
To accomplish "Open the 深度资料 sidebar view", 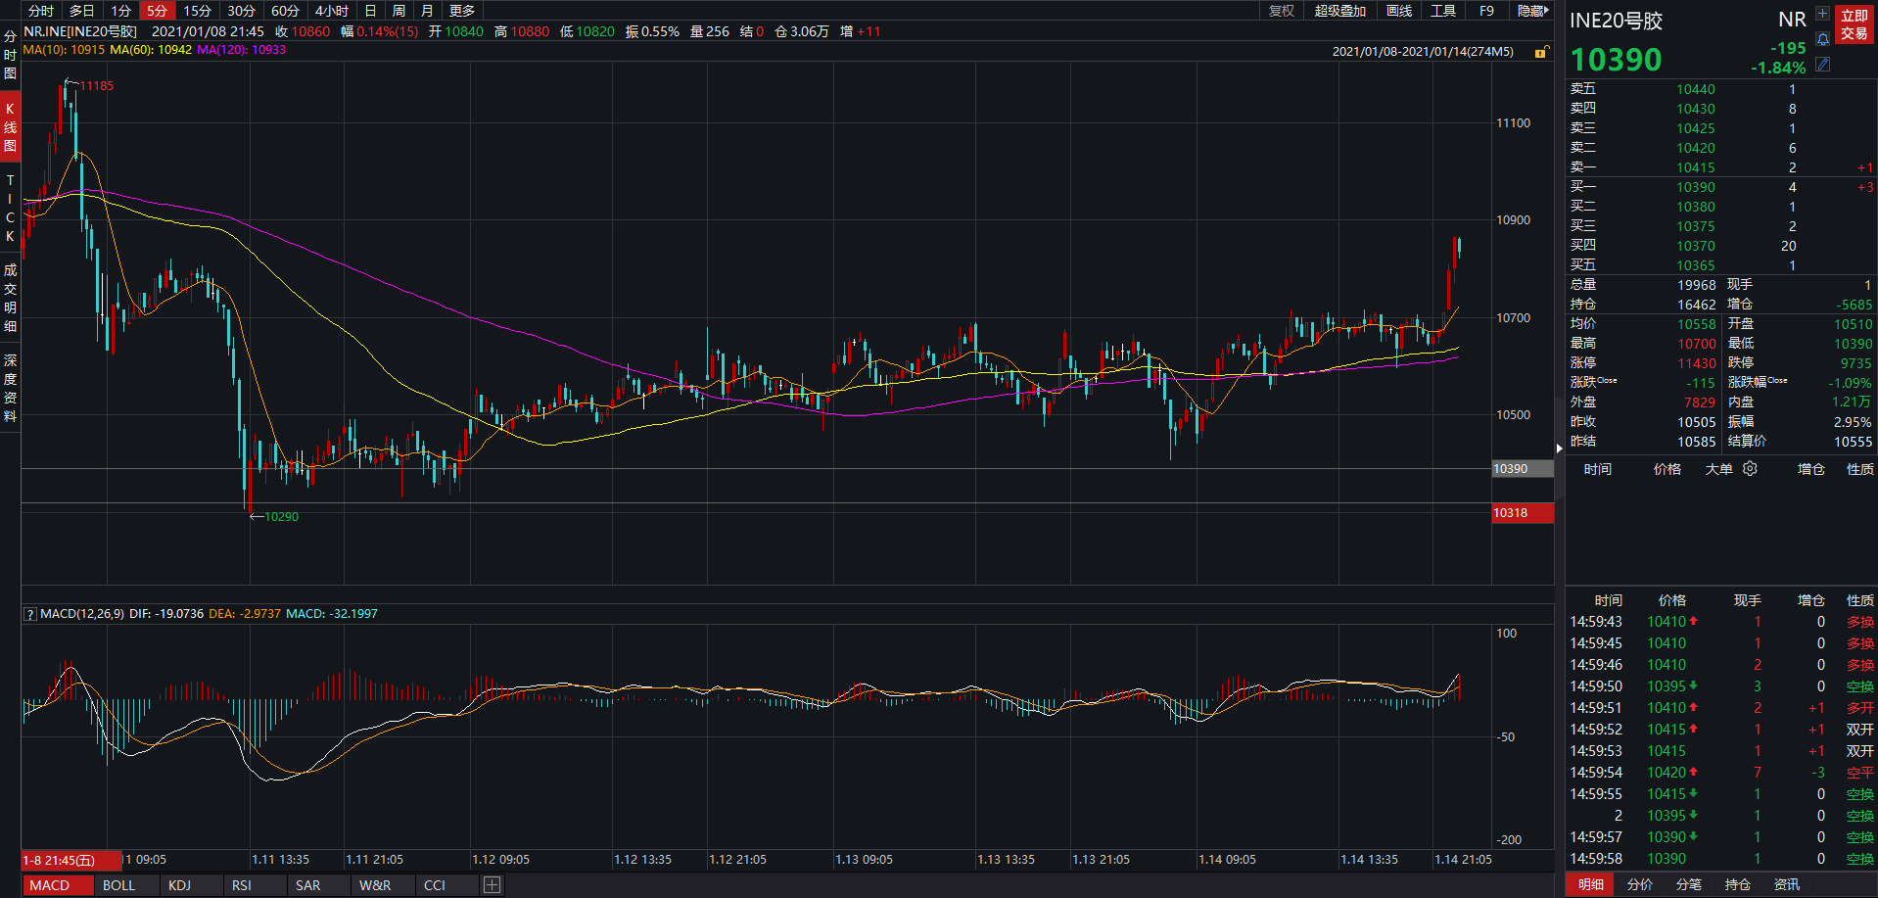I will click(10, 388).
